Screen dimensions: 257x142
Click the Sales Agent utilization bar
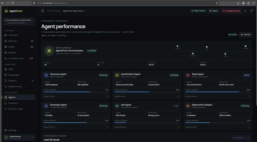(218, 92)
